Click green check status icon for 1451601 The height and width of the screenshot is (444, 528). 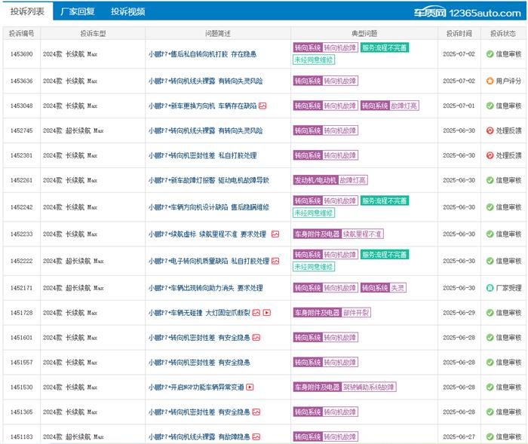tap(490, 337)
